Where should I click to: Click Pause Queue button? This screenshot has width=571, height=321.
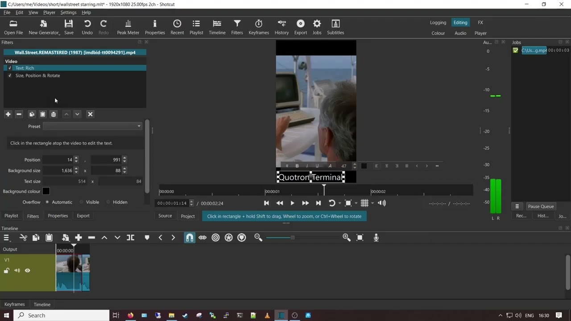[x=541, y=206]
